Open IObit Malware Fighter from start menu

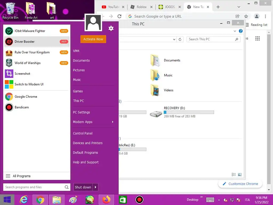37,31
